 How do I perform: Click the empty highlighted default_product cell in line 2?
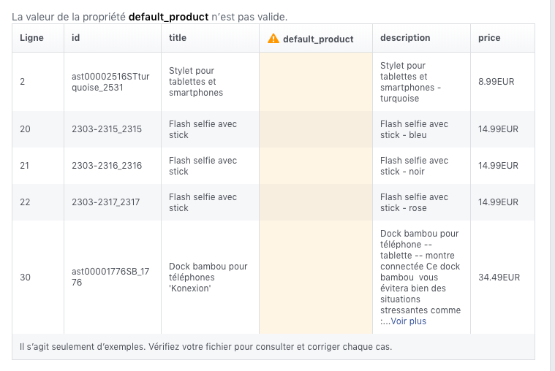(x=316, y=82)
